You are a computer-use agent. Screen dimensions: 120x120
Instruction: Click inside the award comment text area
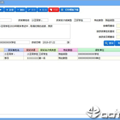tap(35, 31)
